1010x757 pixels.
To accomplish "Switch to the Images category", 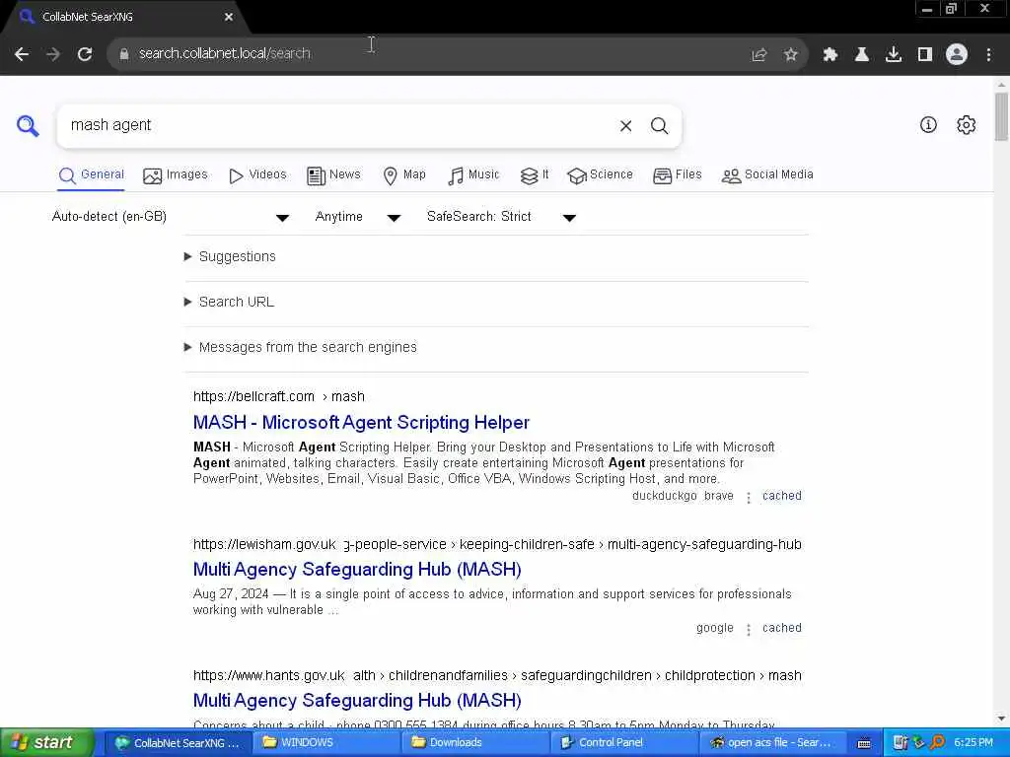I will (176, 175).
